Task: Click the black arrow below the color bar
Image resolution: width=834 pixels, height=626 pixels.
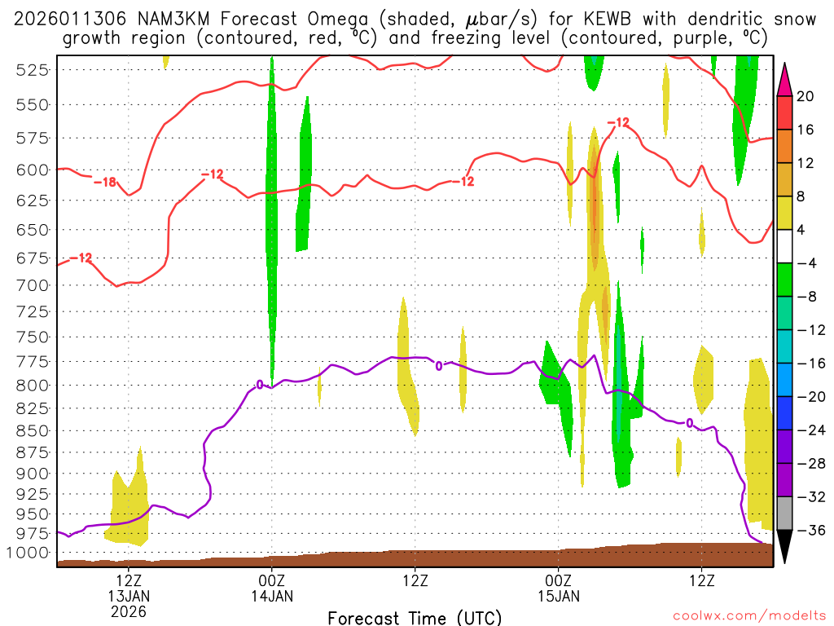Action: point(784,547)
